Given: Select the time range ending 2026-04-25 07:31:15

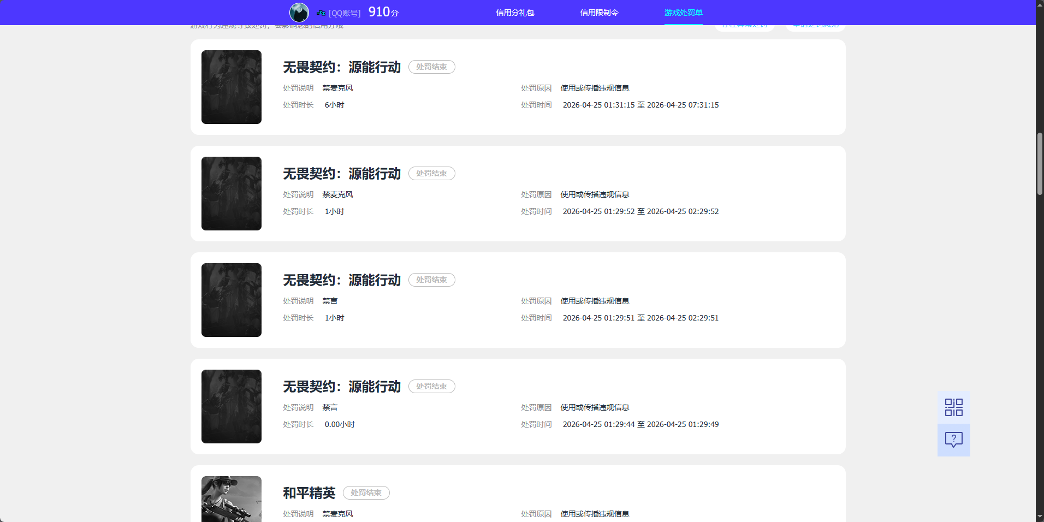Looking at the screenshot, I should (640, 105).
